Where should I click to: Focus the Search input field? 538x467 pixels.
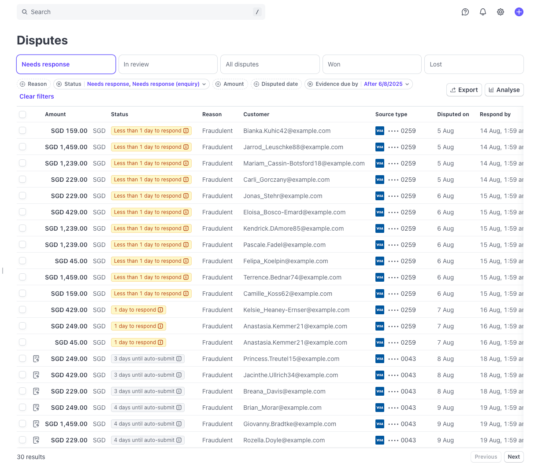pyautogui.click(x=141, y=12)
